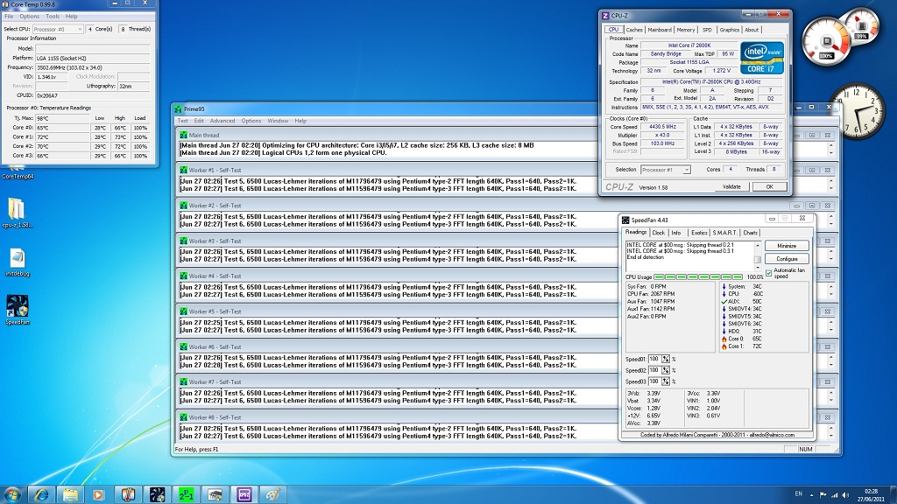Open the SpeedFan desktop shortcut icon
This screenshot has width=897, height=504.
17,306
